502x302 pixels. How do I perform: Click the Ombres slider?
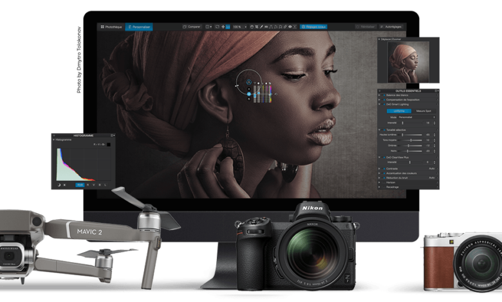pyautogui.click(x=410, y=145)
